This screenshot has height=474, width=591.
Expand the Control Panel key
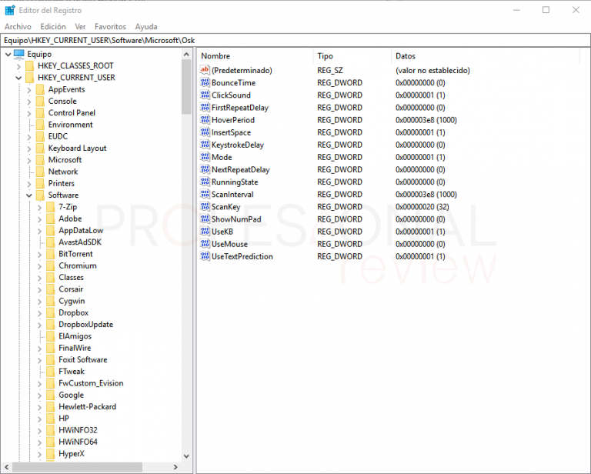pos(29,113)
